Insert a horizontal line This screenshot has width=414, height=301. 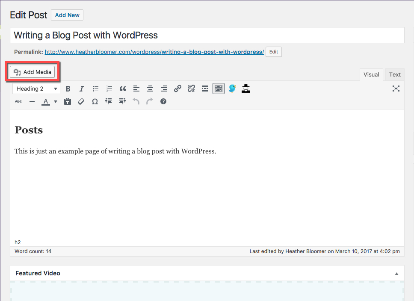(x=32, y=101)
